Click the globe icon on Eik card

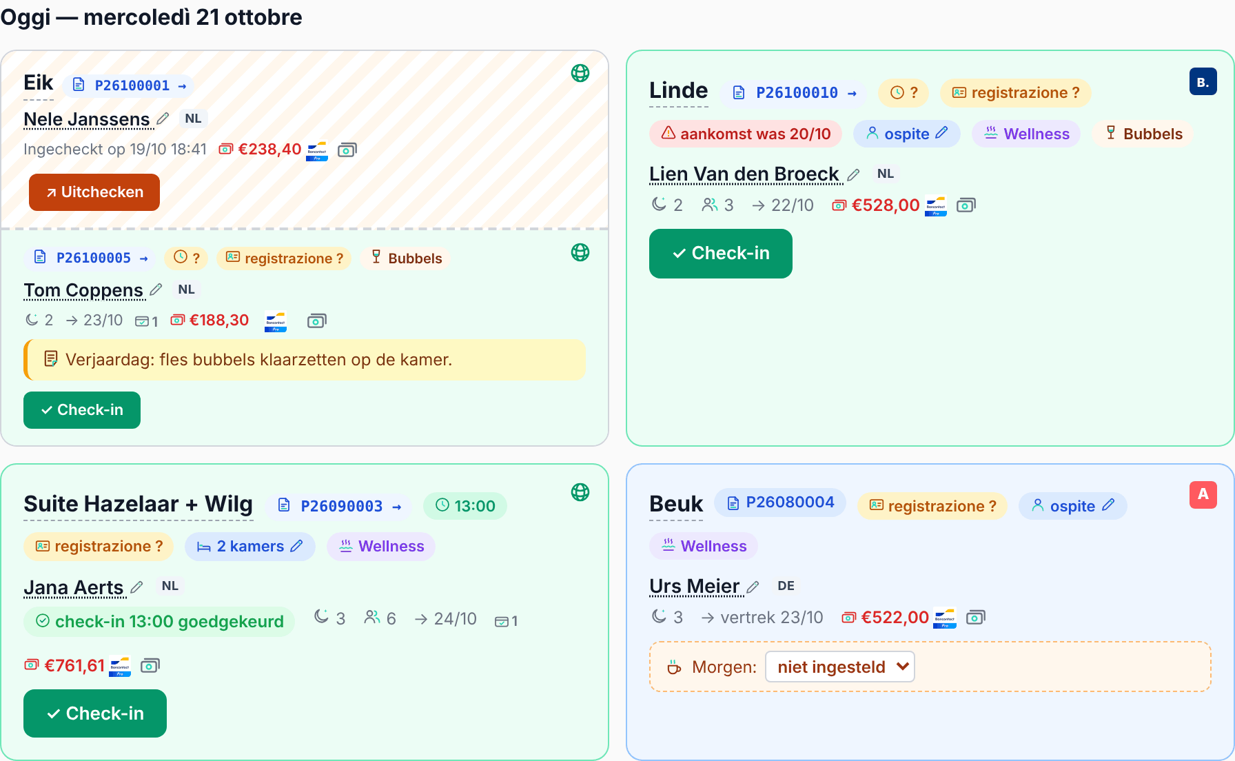click(x=580, y=73)
